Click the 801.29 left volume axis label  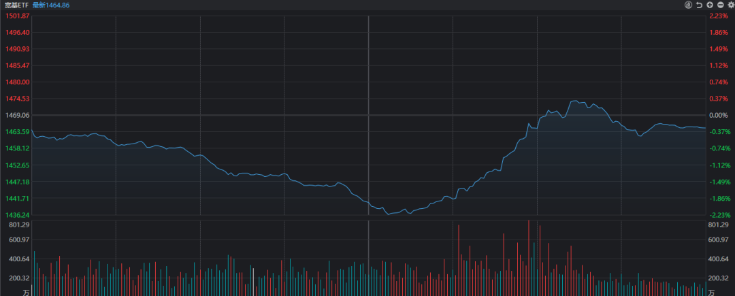coord(17,225)
